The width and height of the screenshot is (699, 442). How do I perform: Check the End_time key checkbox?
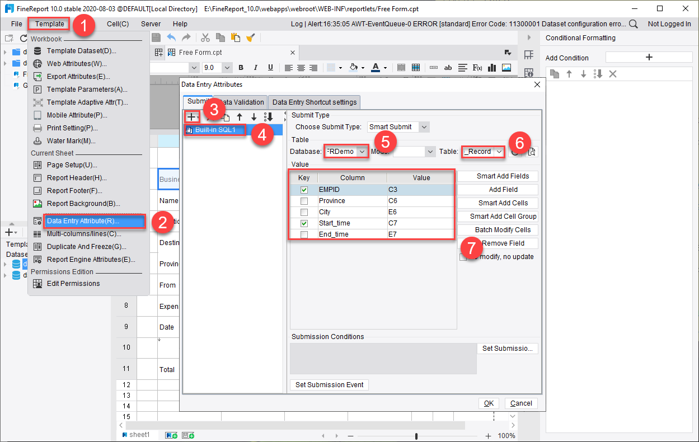coord(304,234)
